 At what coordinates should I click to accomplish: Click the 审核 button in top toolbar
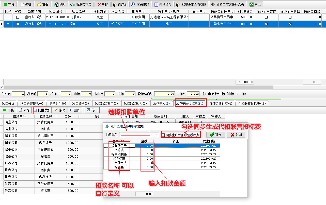pos(9,5)
